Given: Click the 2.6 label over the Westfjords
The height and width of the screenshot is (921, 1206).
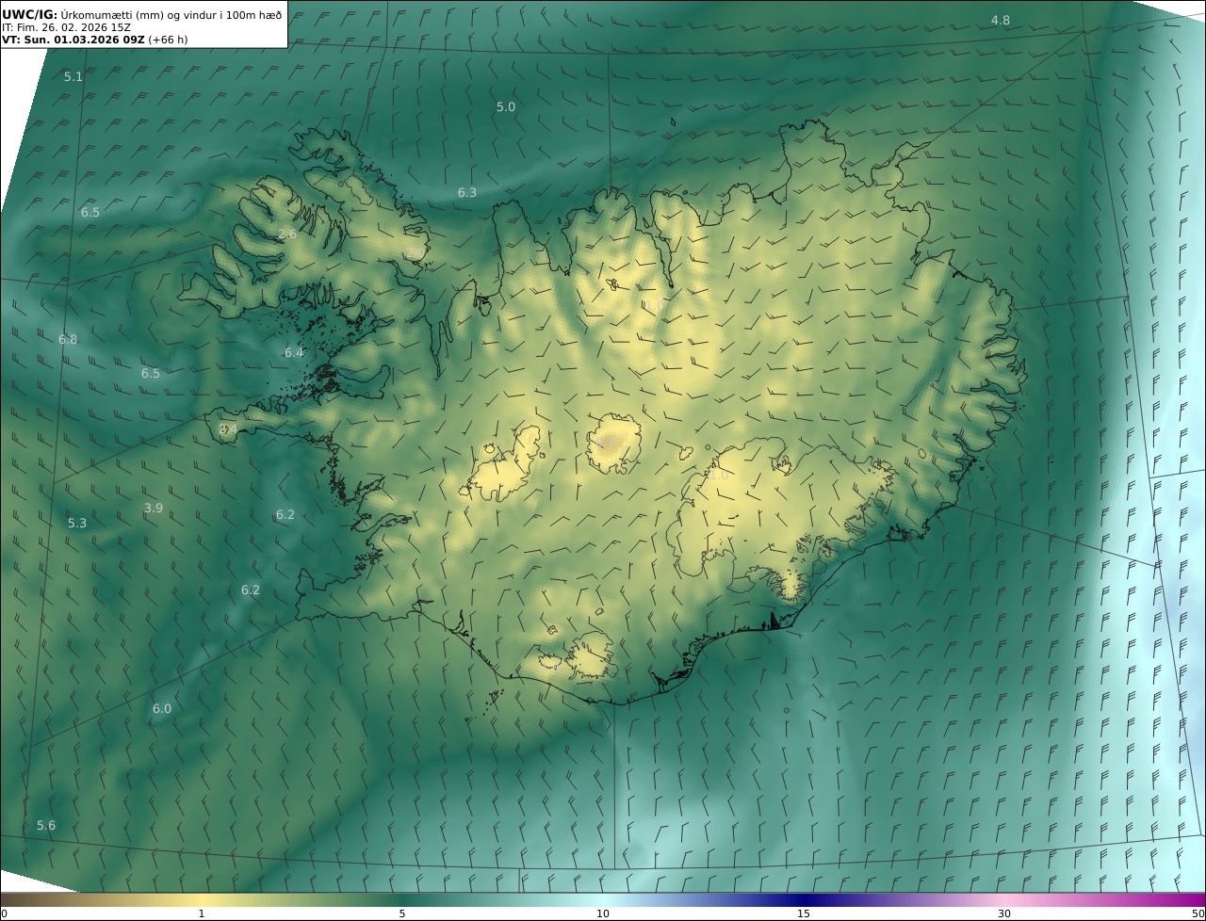Looking at the screenshot, I should point(287,234).
